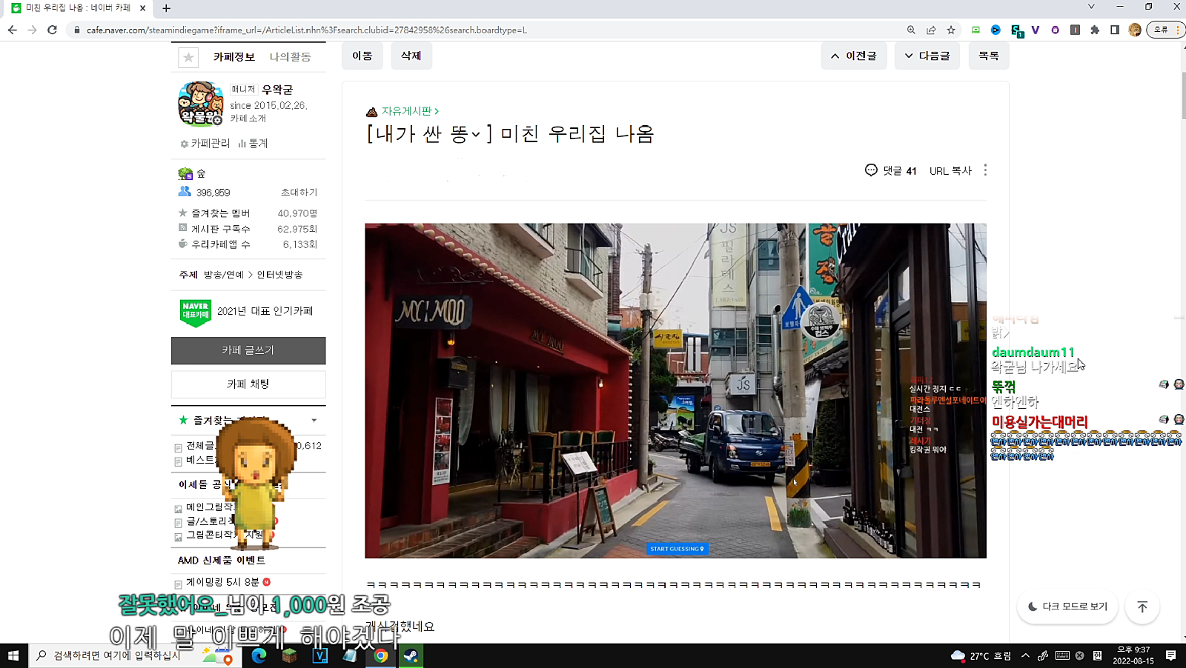Open the browser zoom magnifier icon

tap(911, 30)
